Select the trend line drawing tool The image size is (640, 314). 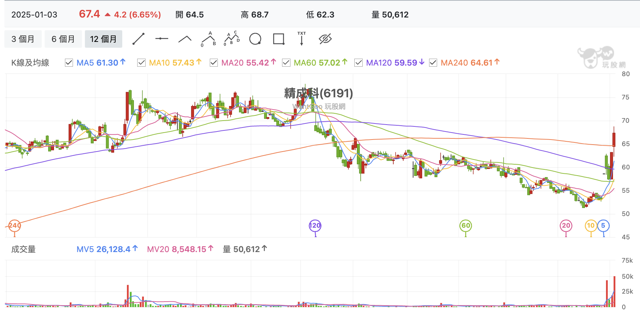pyautogui.click(x=138, y=39)
